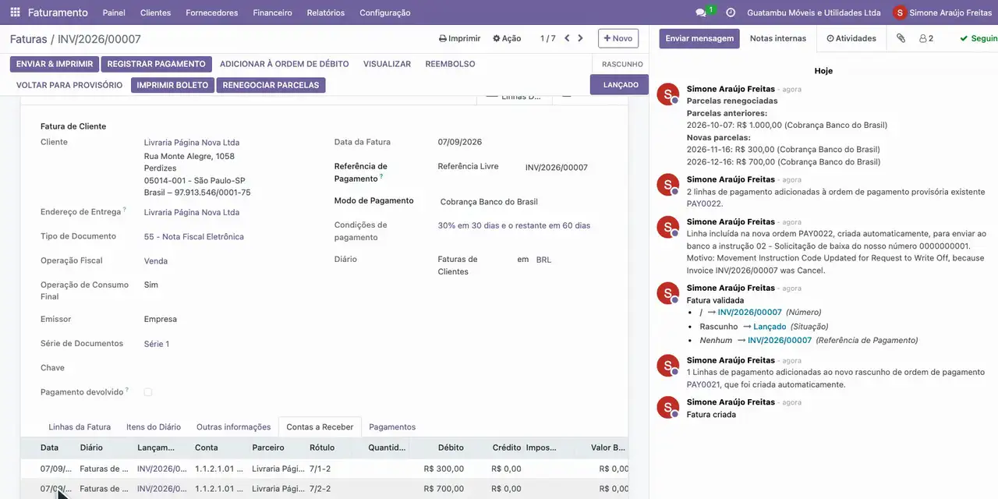The image size is (998, 499).
Task: Click the Renegociar Parcelas button
Action: point(271,85)
